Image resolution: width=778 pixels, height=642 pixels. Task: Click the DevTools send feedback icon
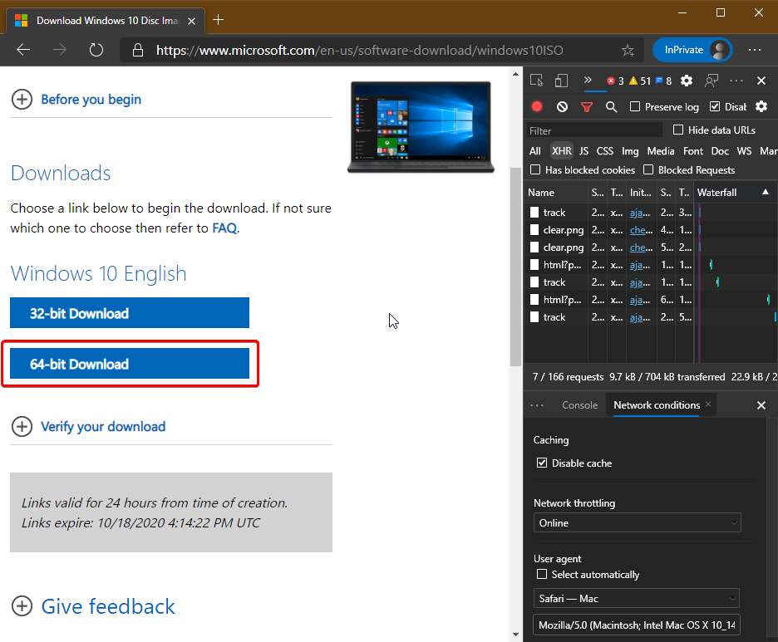pos(712,81)
